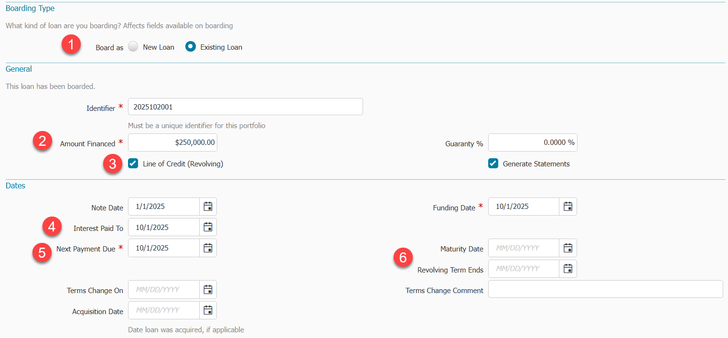Toggle the Generate Statements checkbox
Viewport: 728px width, 338px height.
(x=493, y=164)
